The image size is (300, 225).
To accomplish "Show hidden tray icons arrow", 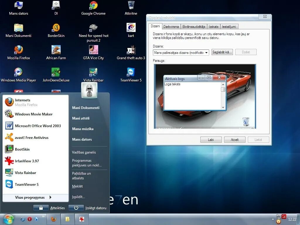I will [x=273, y=219].
